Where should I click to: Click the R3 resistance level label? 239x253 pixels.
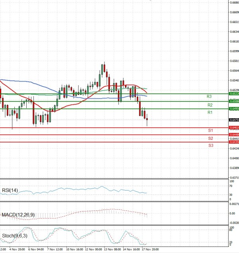209,97
